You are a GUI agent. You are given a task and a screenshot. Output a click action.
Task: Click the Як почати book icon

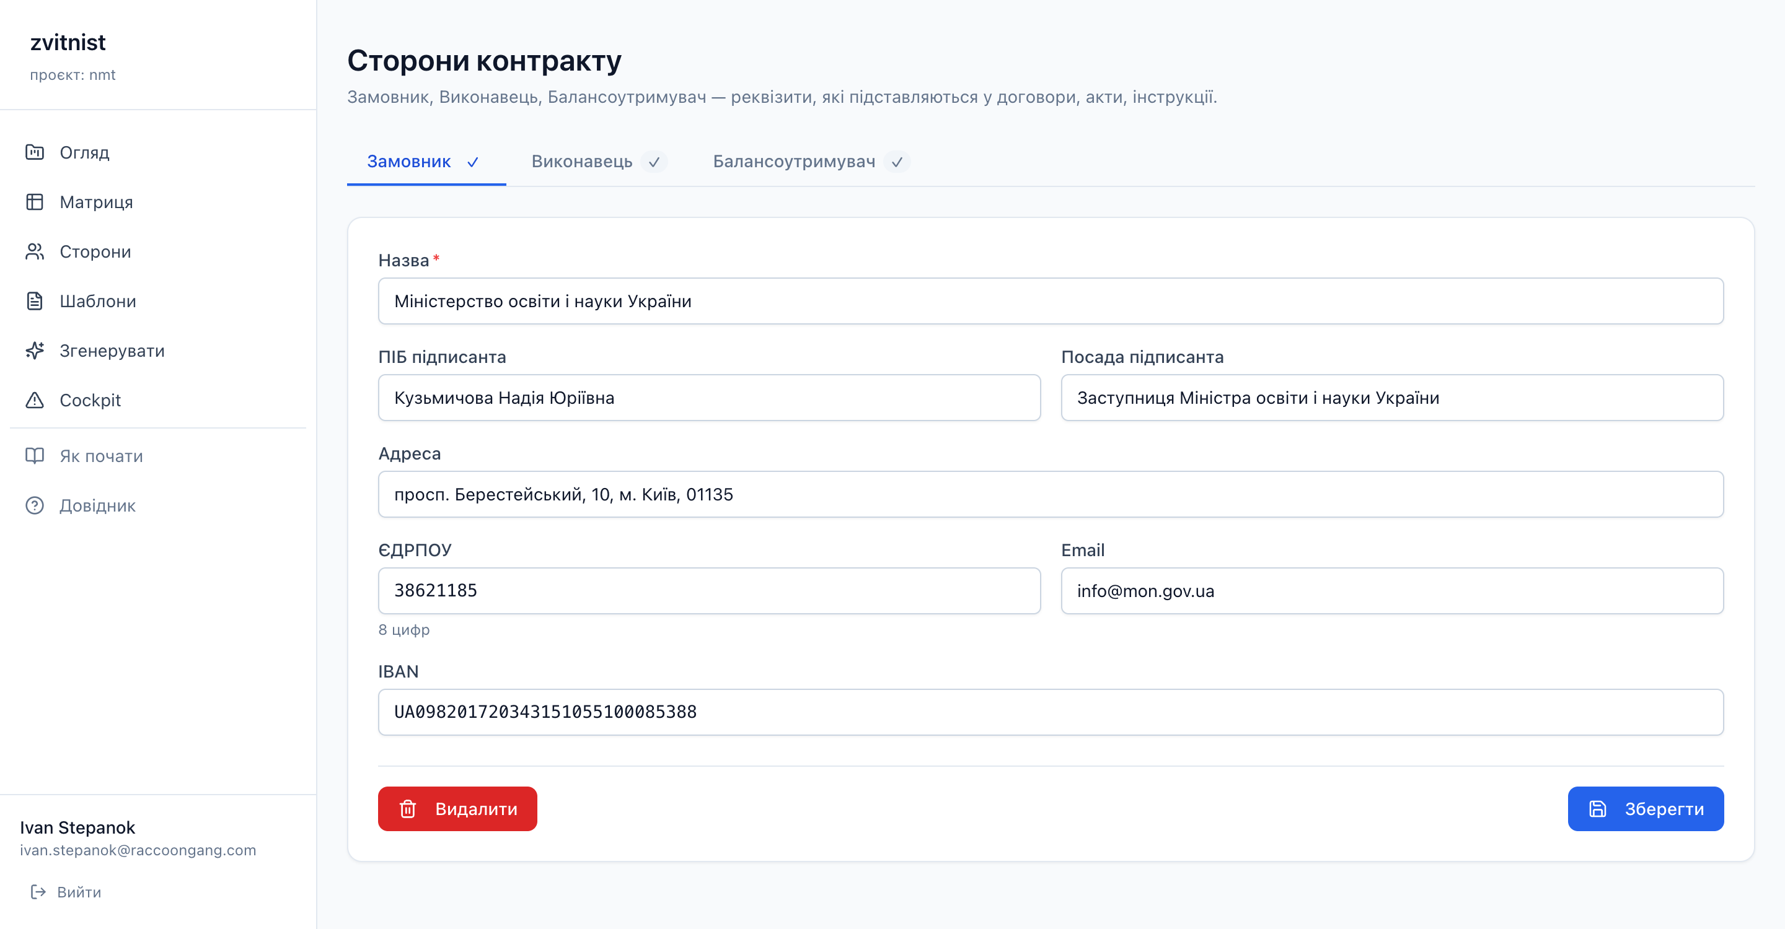click(x=35, y=455)
